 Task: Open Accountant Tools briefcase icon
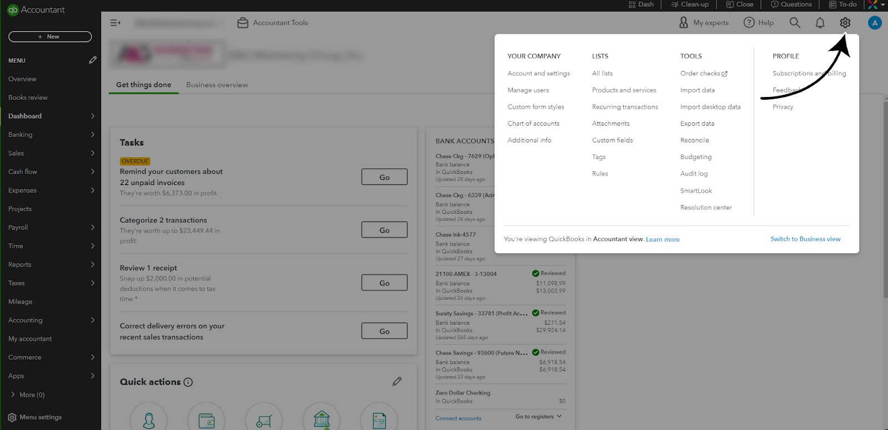tap(243, 23)
